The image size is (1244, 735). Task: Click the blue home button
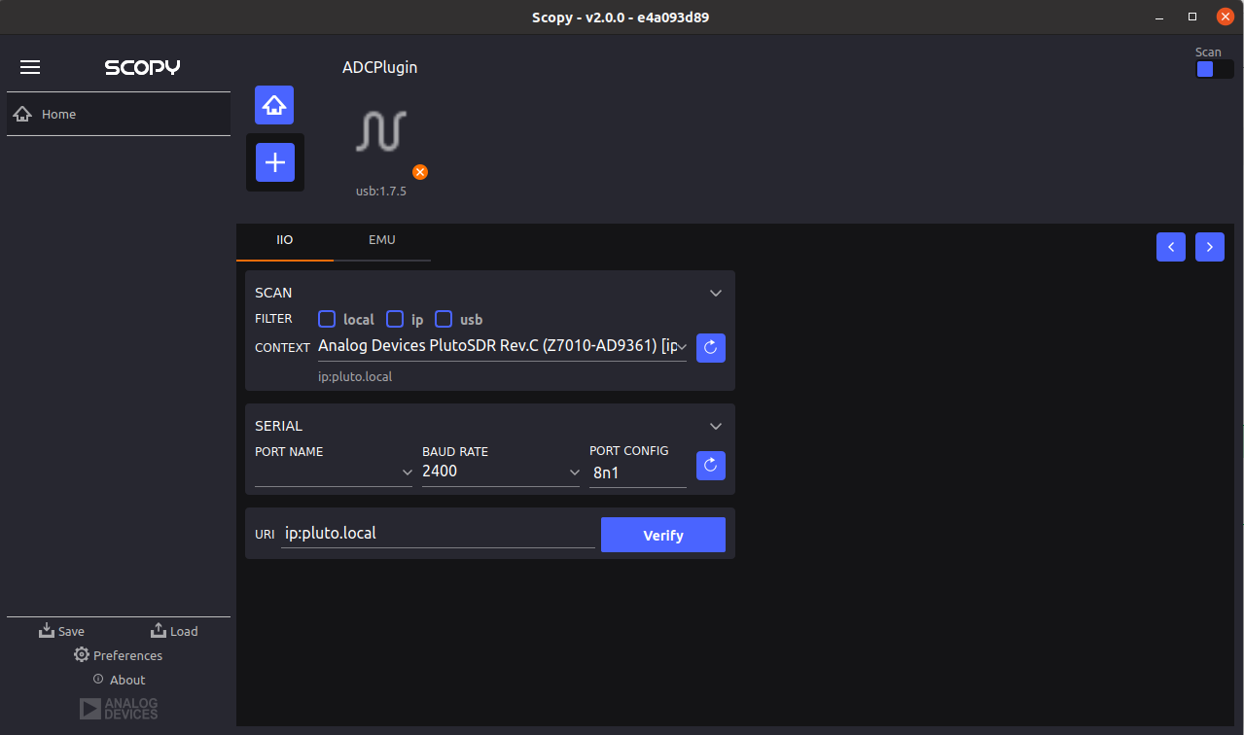pos(274,105)
